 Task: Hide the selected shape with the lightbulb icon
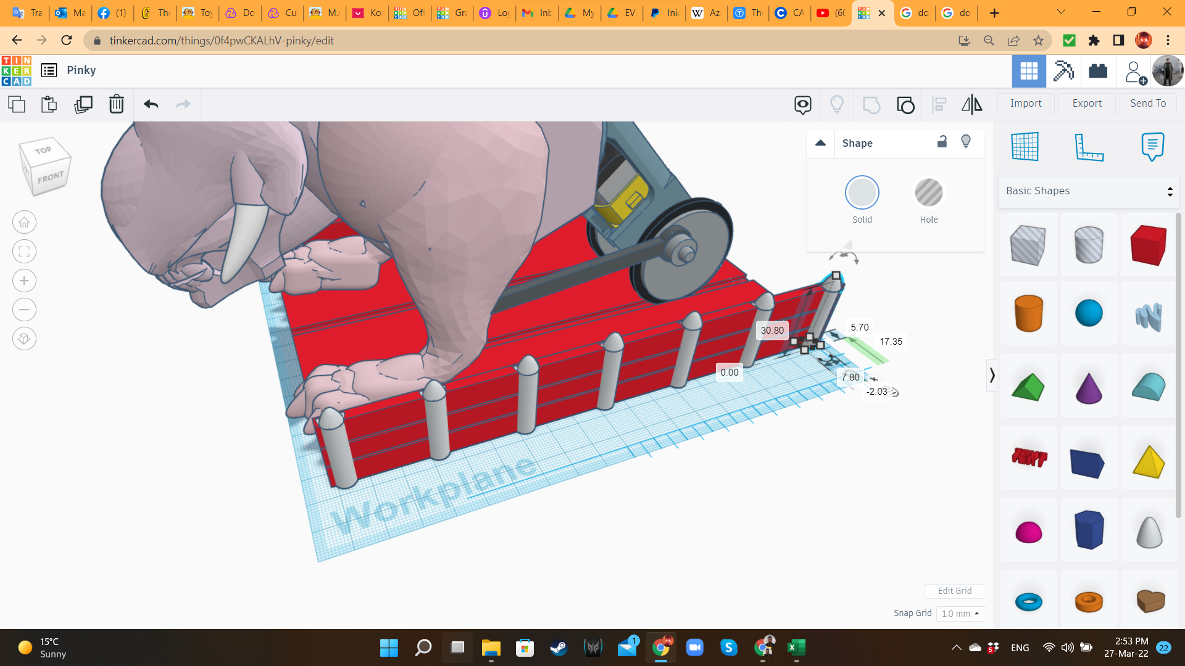point(966,142)
